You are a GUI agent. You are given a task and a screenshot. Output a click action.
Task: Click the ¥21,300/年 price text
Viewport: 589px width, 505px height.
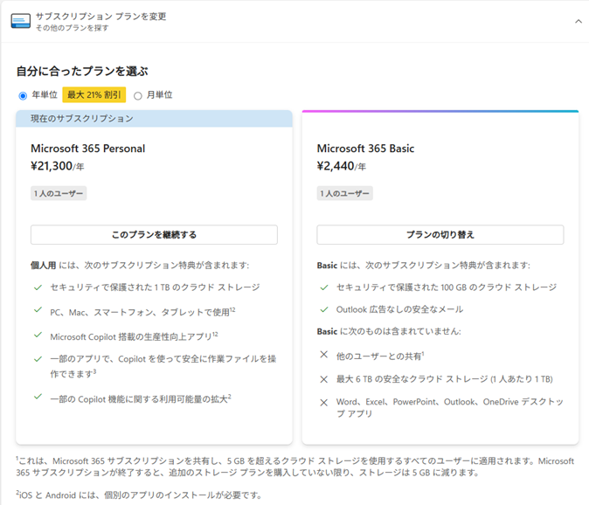pyautogui.click(x=58, y=166)
